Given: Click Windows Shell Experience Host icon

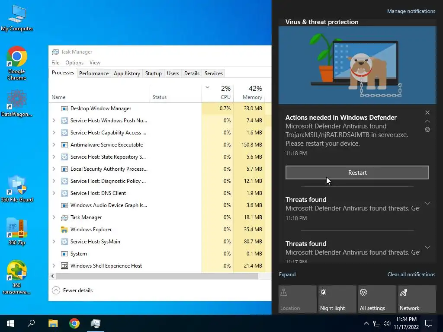Looking at the screenshot, I should 64,266.
